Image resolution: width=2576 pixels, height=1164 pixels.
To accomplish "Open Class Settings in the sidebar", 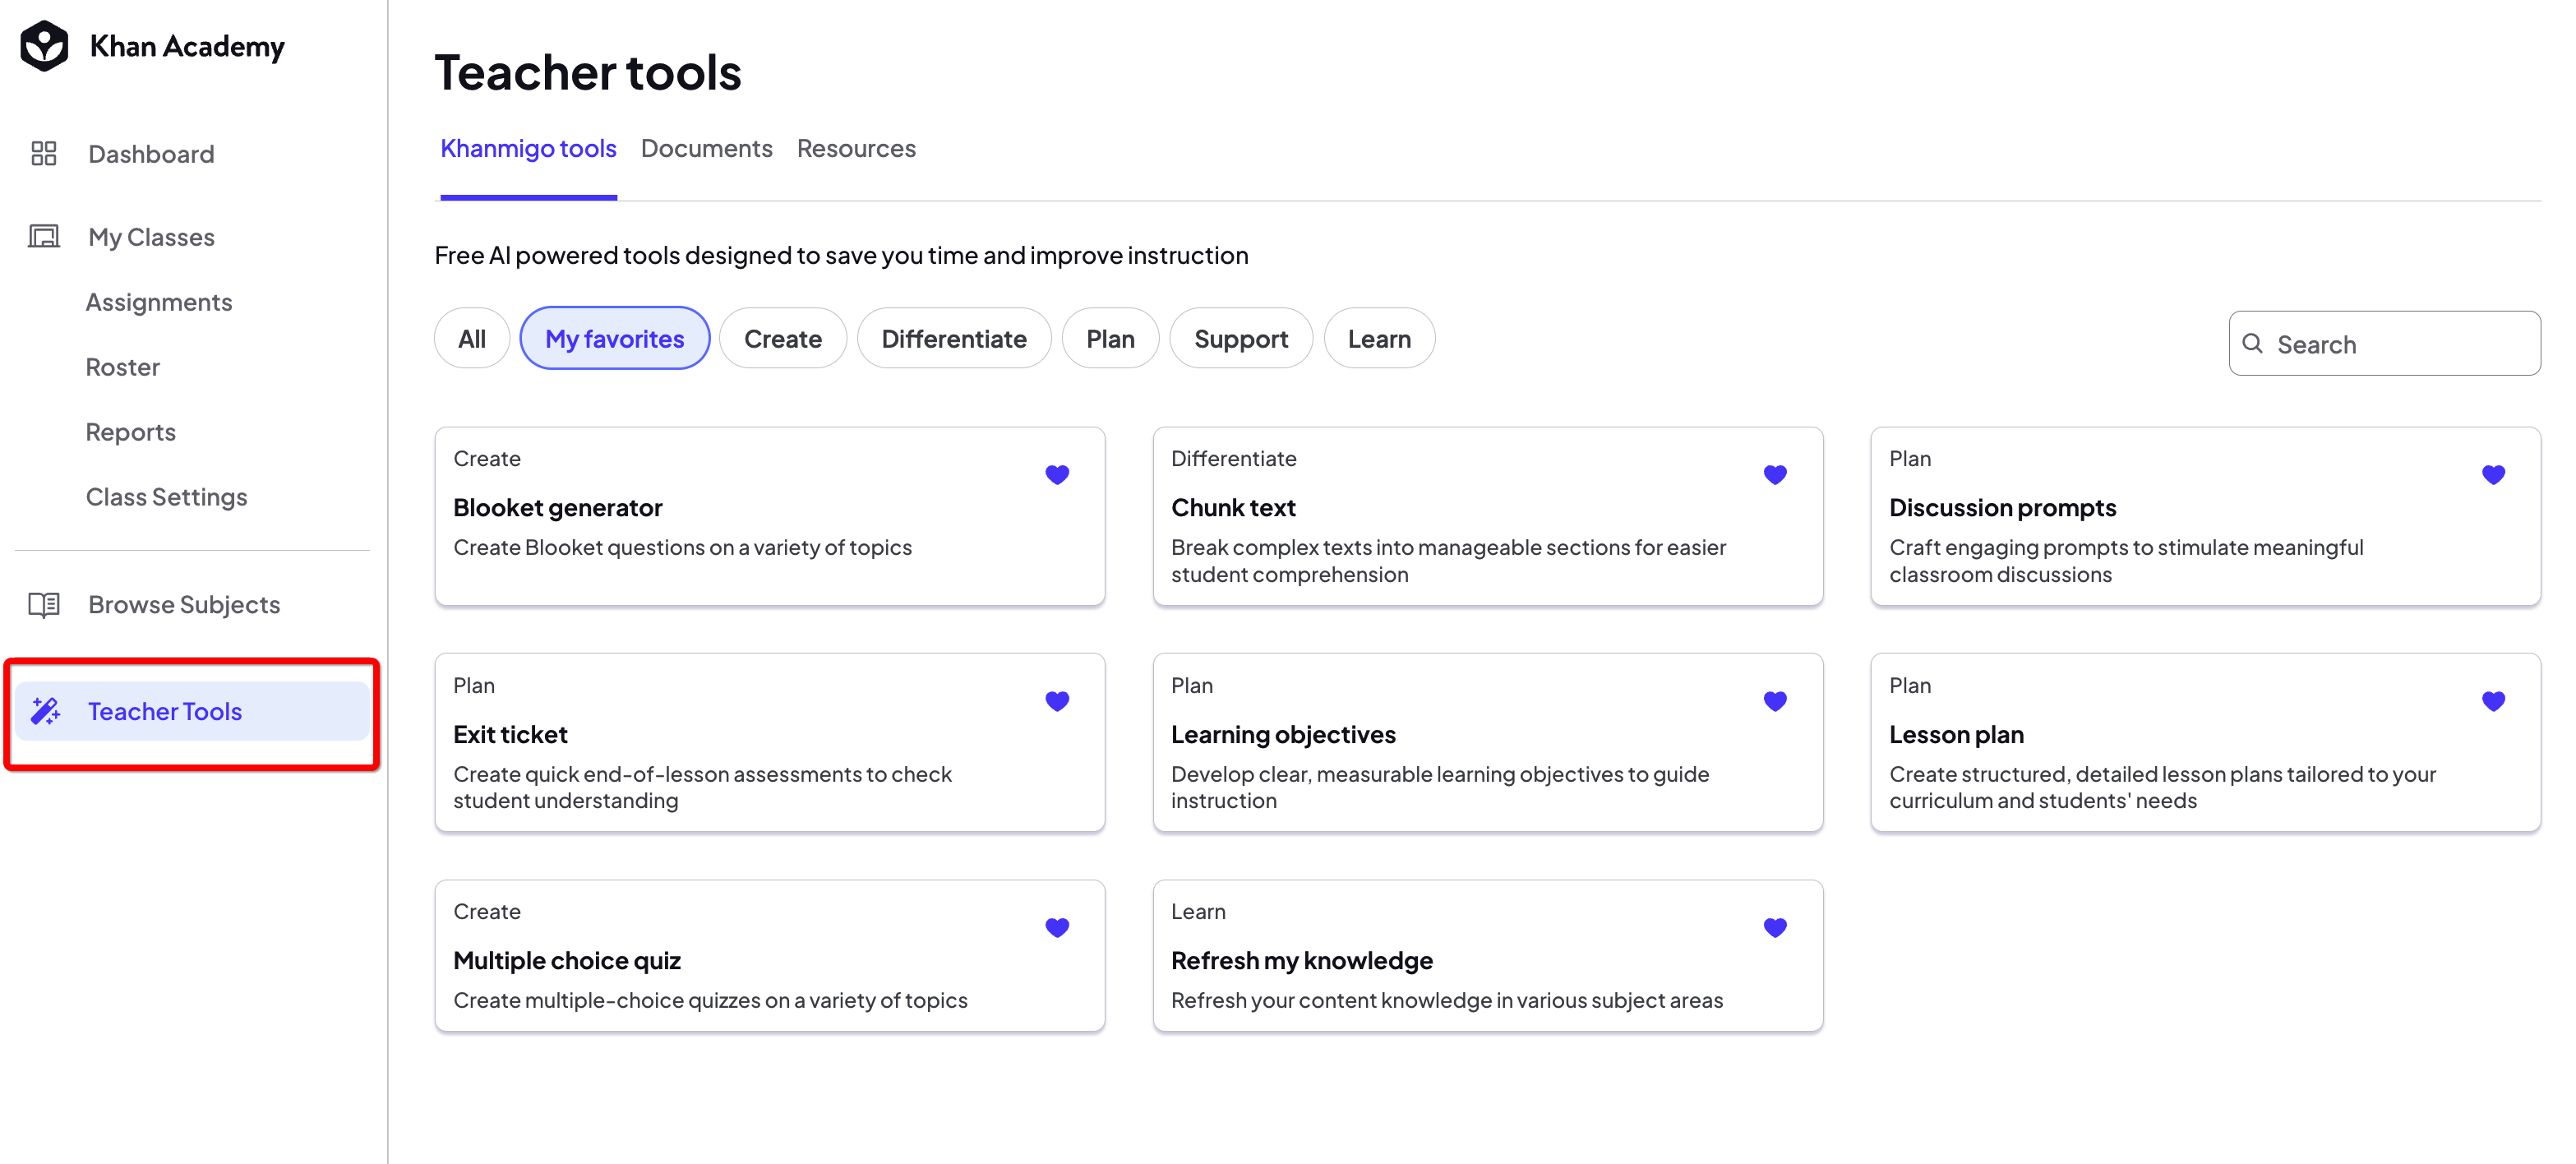I will 166,497.
